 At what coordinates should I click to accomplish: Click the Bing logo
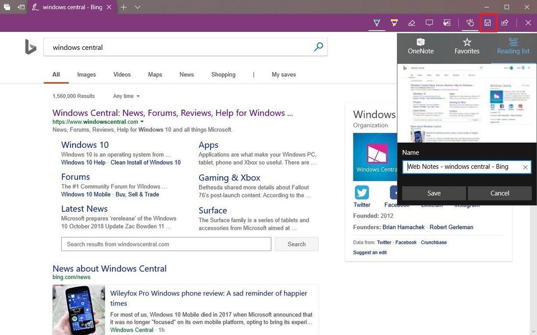click(30, 47)
